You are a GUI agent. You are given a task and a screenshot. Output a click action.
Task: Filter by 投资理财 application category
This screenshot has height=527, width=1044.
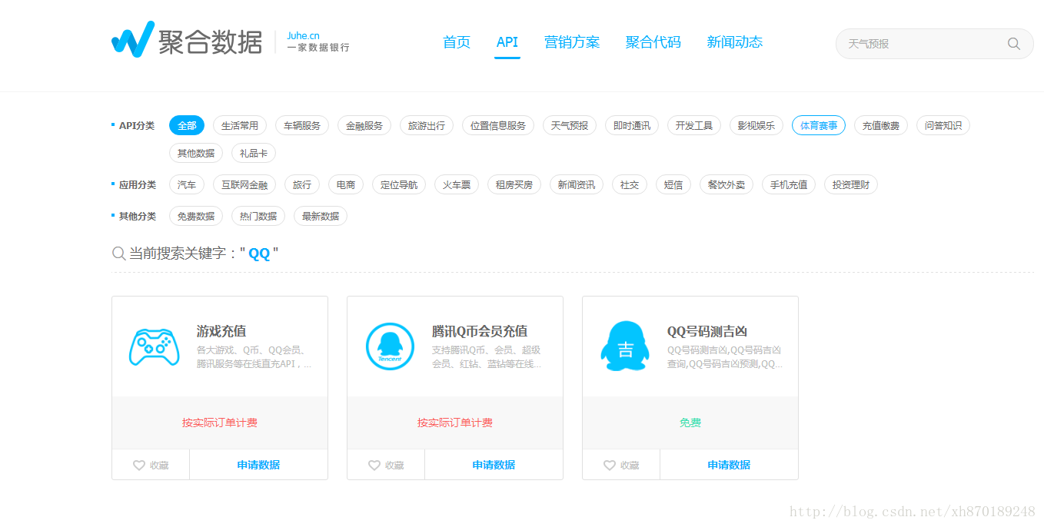[851, 184]
